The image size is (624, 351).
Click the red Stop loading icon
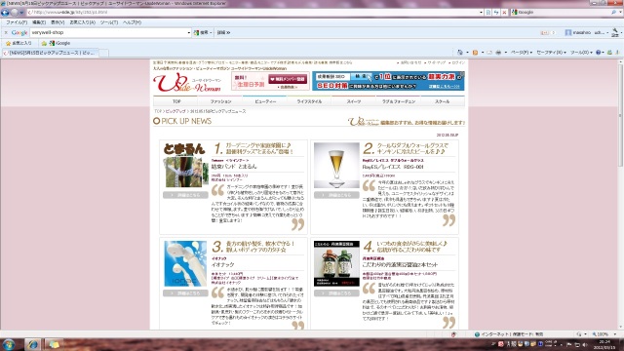504,13
